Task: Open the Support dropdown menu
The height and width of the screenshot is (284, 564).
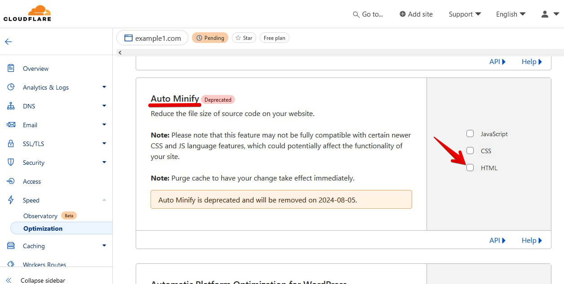Action: point(465,14)
